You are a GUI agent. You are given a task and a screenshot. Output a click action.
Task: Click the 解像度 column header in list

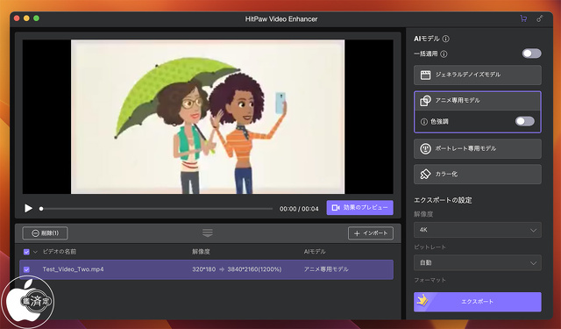pos(201,252)
